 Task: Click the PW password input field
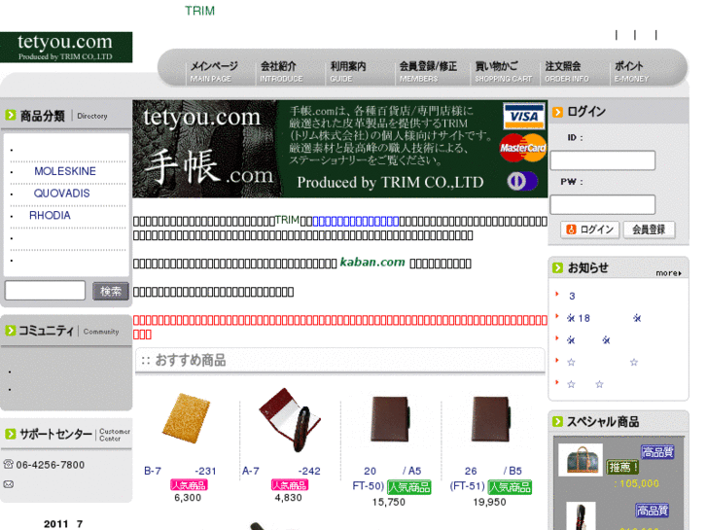tap(603, 205)
